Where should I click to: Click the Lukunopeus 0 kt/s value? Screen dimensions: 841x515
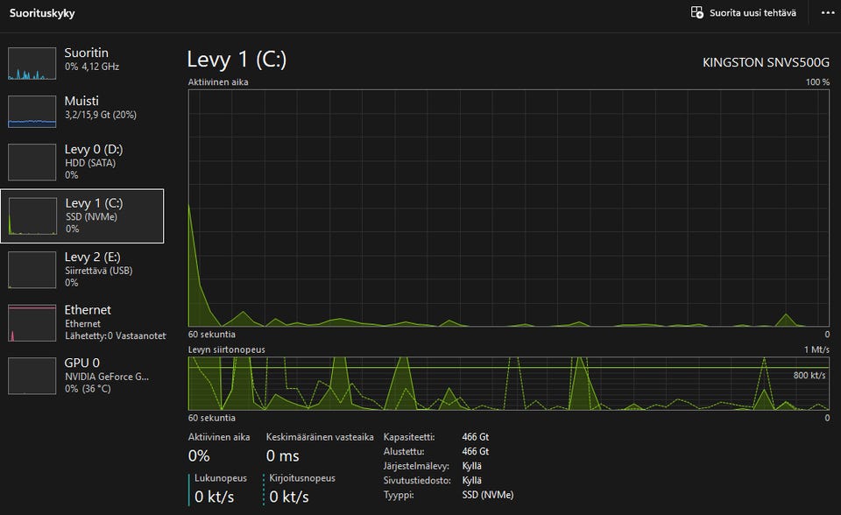coord(214,497)
